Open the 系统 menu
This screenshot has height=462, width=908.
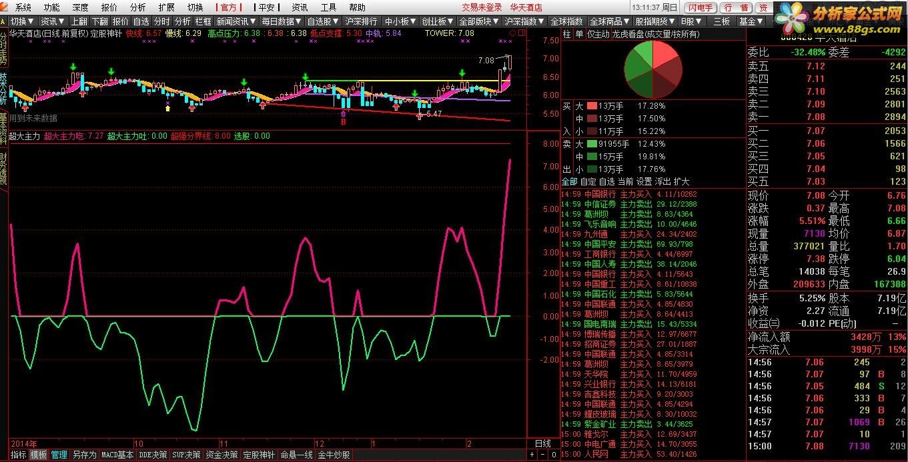click(x=23, y=7)
